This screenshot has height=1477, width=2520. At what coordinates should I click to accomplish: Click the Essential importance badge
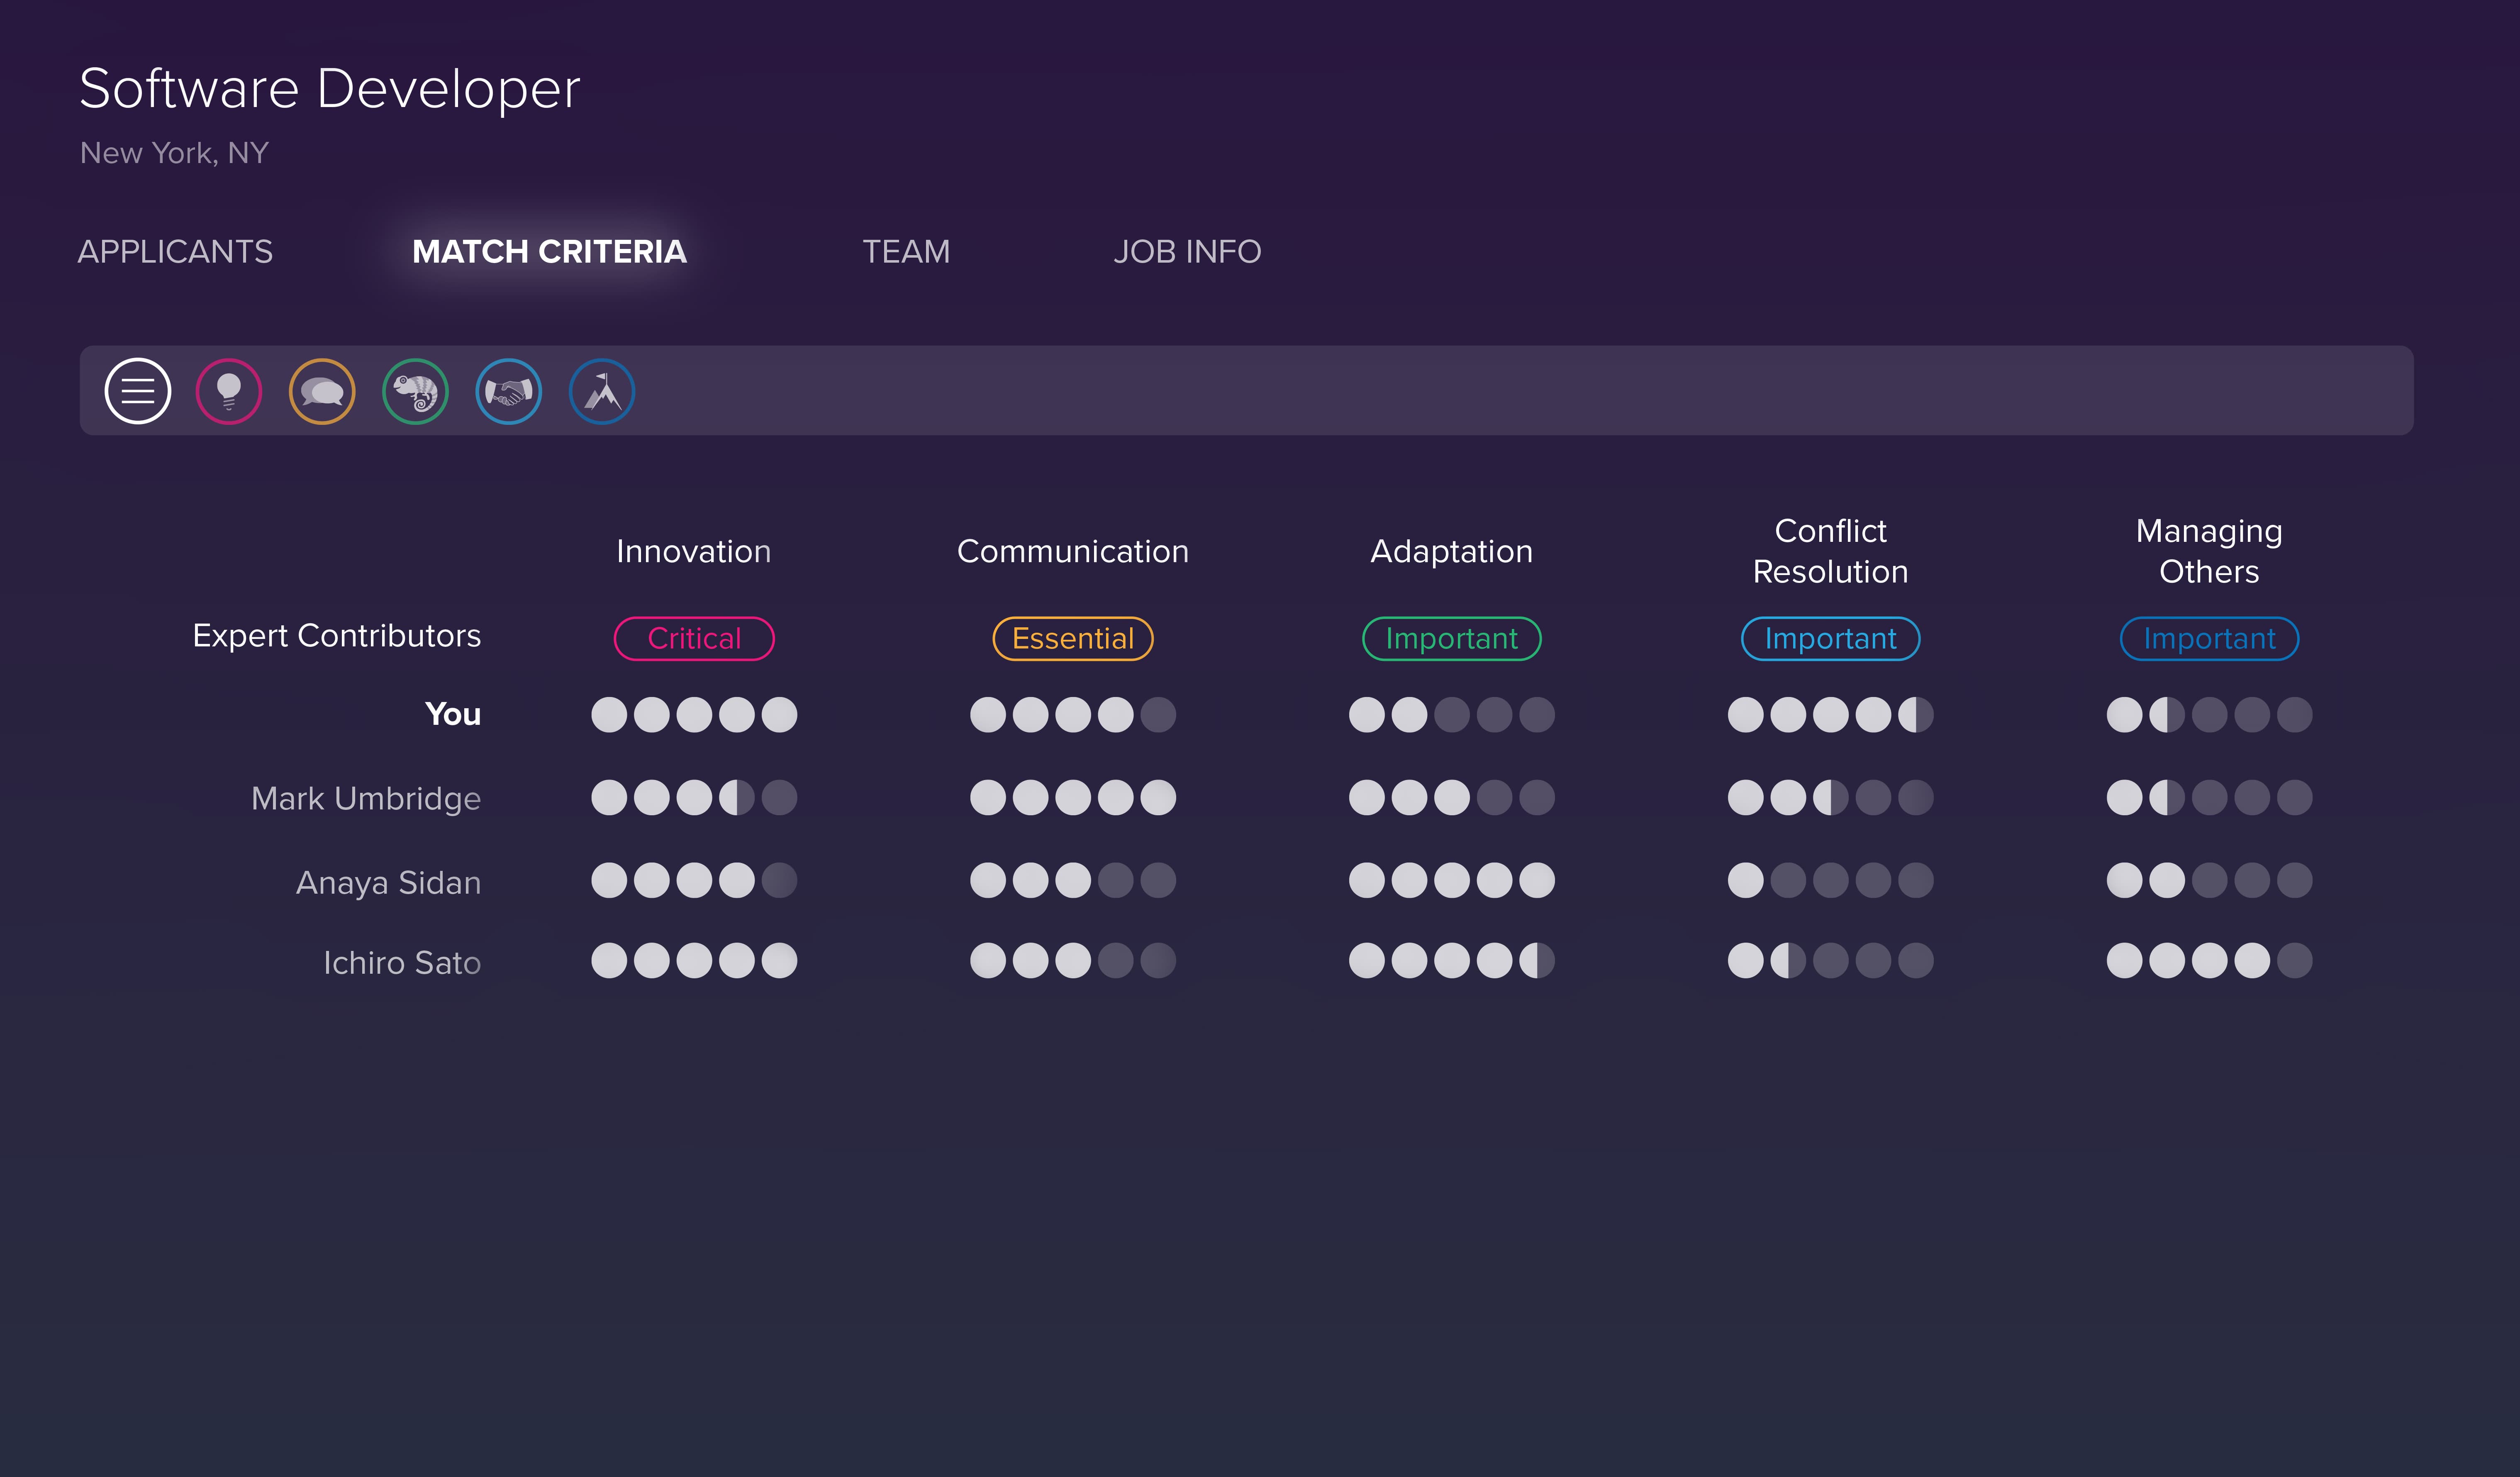click(1073, 638)
